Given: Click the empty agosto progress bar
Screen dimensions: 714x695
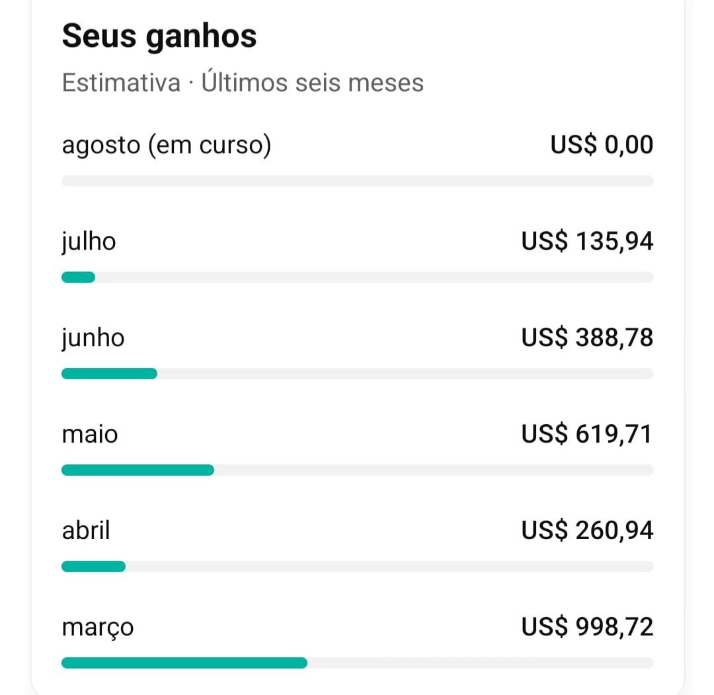Looking at the screenshot, I should click(358, 181).
